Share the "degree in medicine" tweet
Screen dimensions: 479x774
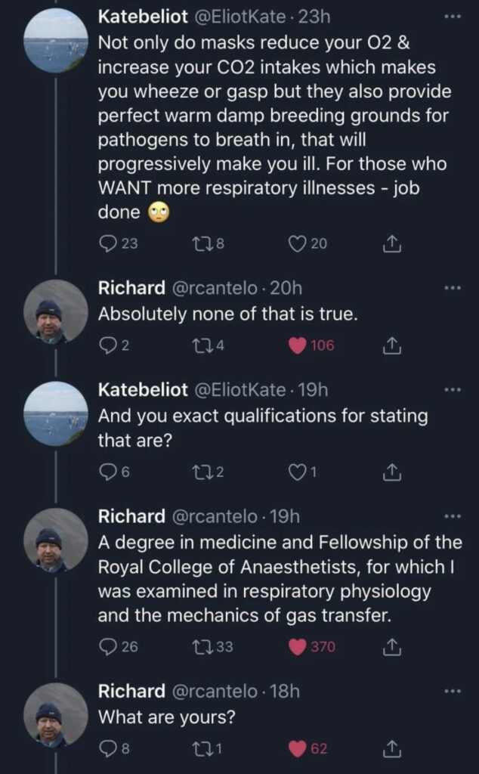(x=391, y=647)
